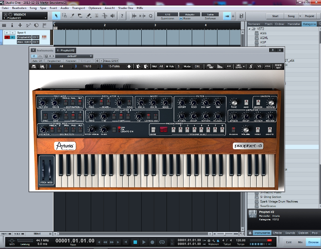Open the Bearbeiten menu
The width and height of the screenshot is (321, 249).
tap(19, 8)
